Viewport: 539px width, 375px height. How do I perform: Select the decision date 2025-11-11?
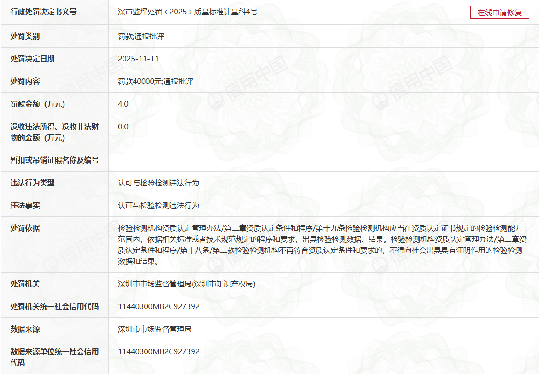tap(138, 59)
